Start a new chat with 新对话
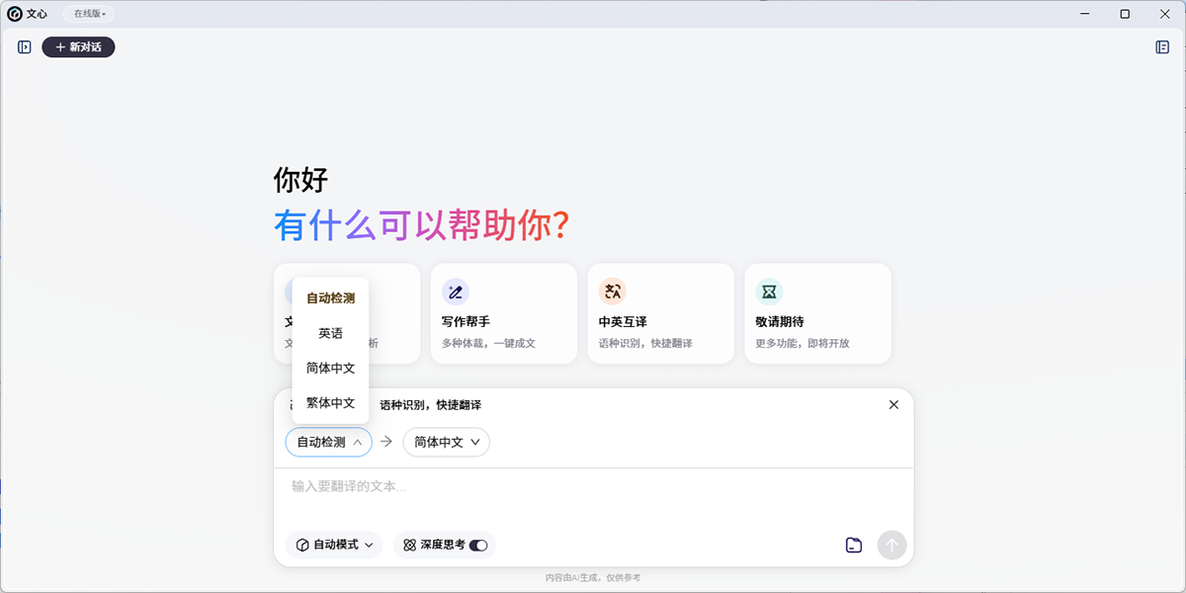 [78, 46]
